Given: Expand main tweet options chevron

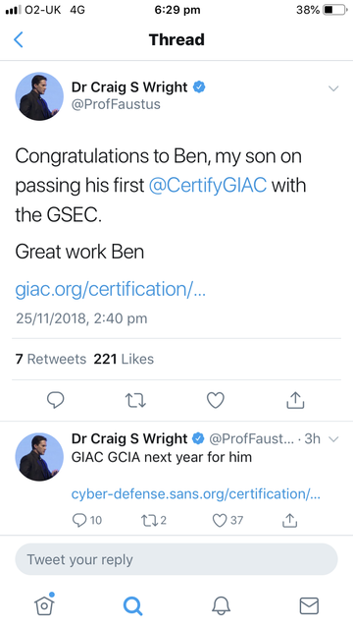Looking at the screenshot, I should pyautogui.click(x=333, y=88).
